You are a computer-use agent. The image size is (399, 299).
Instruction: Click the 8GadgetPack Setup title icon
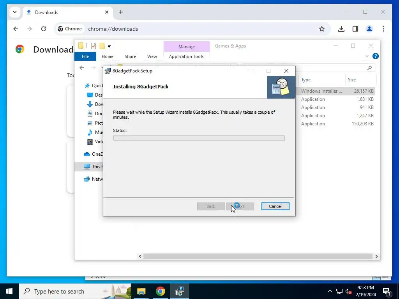pos(108,71)
